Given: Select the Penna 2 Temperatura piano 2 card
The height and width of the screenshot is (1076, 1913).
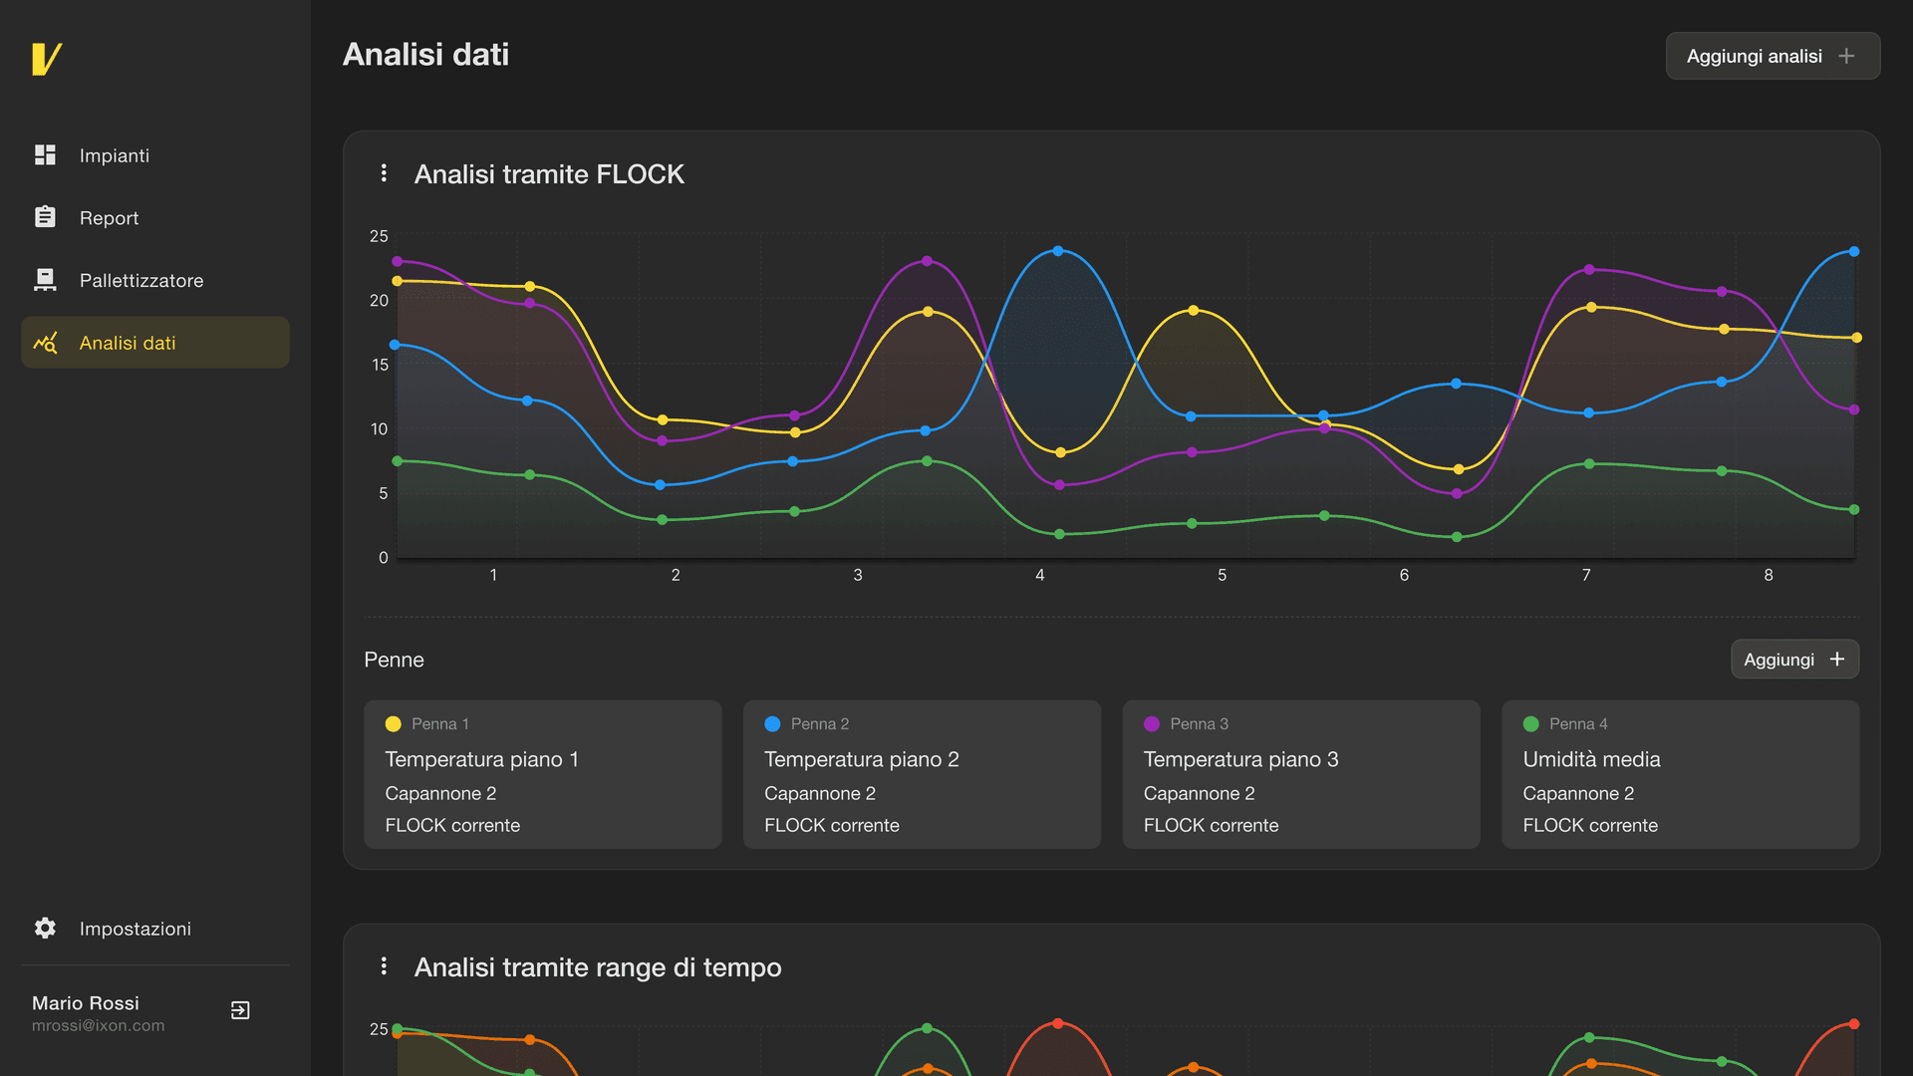Looking at the screenshot, I should pos(922,774).
